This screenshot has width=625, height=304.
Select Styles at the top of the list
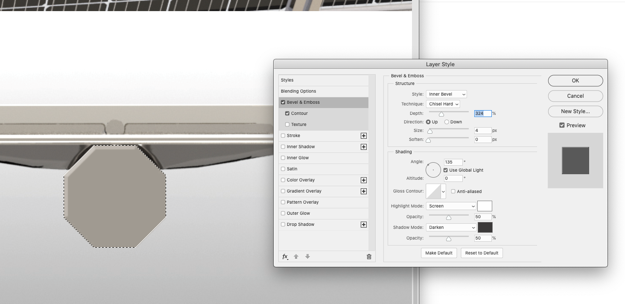click(287, 80)
